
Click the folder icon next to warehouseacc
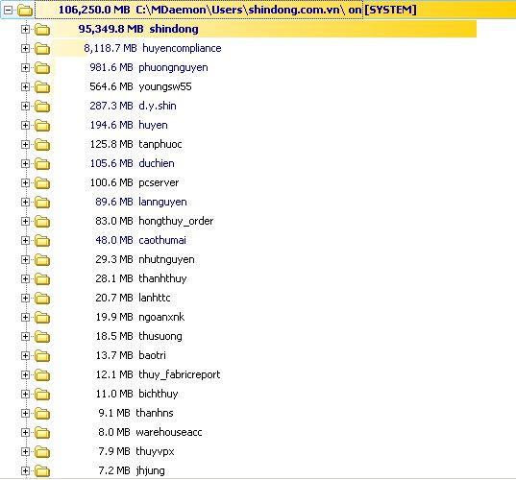(42, 433)
